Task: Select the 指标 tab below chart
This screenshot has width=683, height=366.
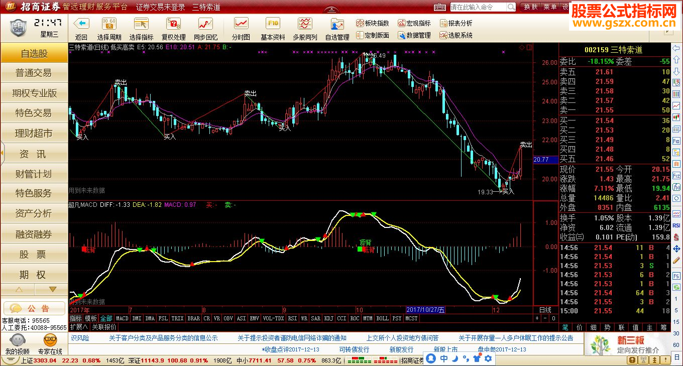Action: point(76,318)
